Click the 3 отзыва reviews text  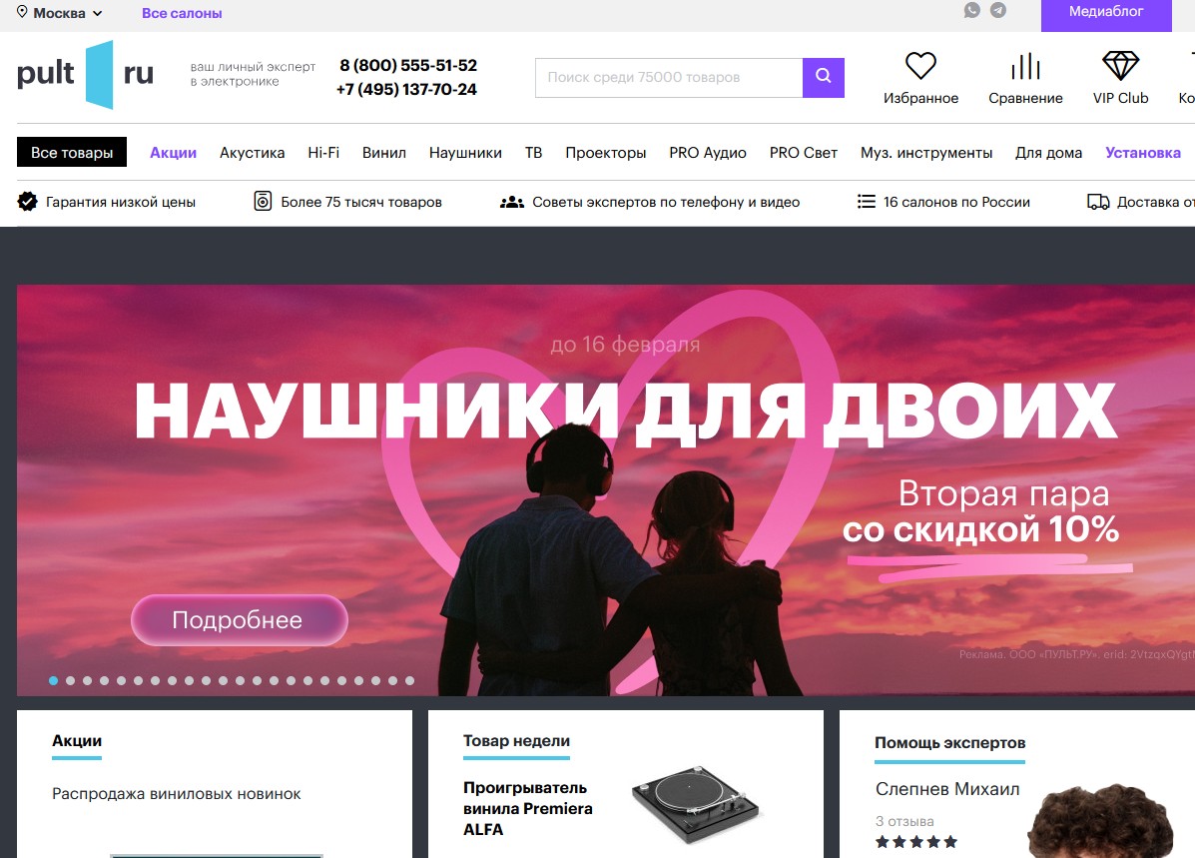click(904, 821)
